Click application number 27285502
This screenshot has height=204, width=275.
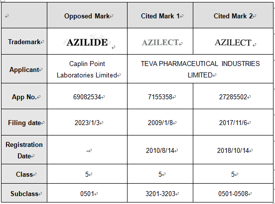click(233, 97)
